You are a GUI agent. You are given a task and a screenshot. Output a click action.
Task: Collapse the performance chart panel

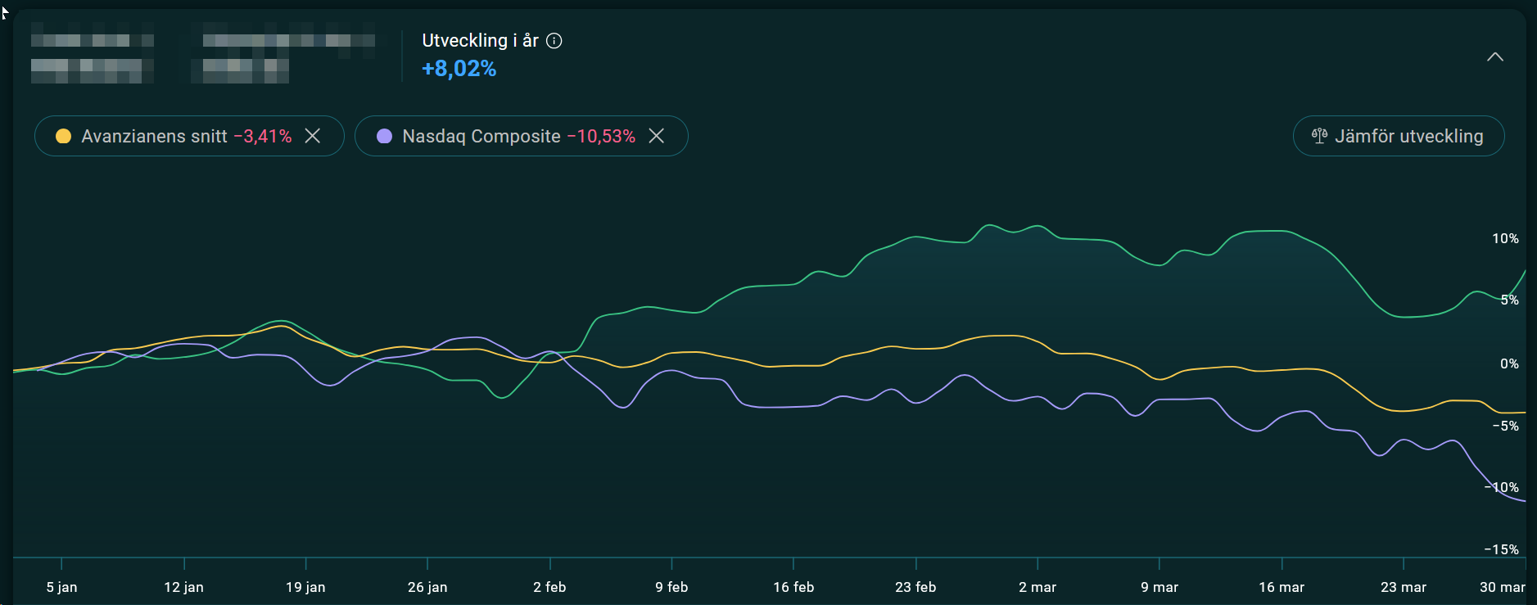tap(1495, 56)
